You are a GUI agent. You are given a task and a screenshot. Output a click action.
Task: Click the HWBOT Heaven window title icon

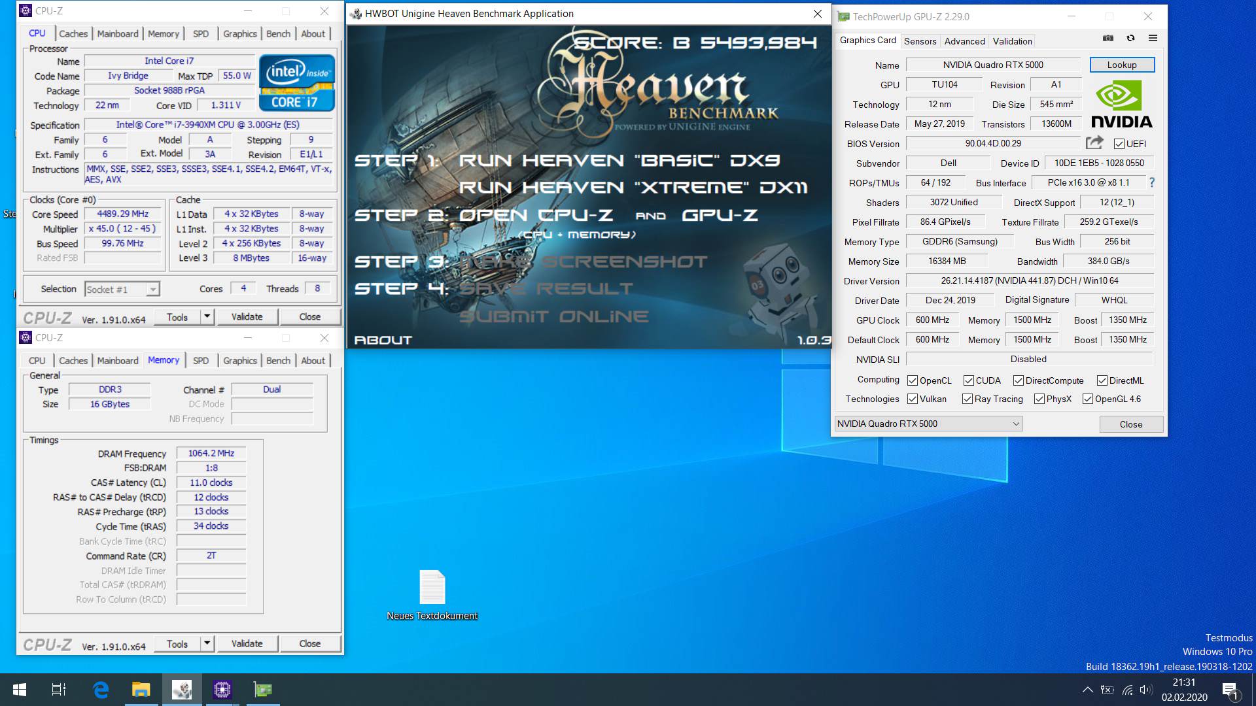pos(356,14)
